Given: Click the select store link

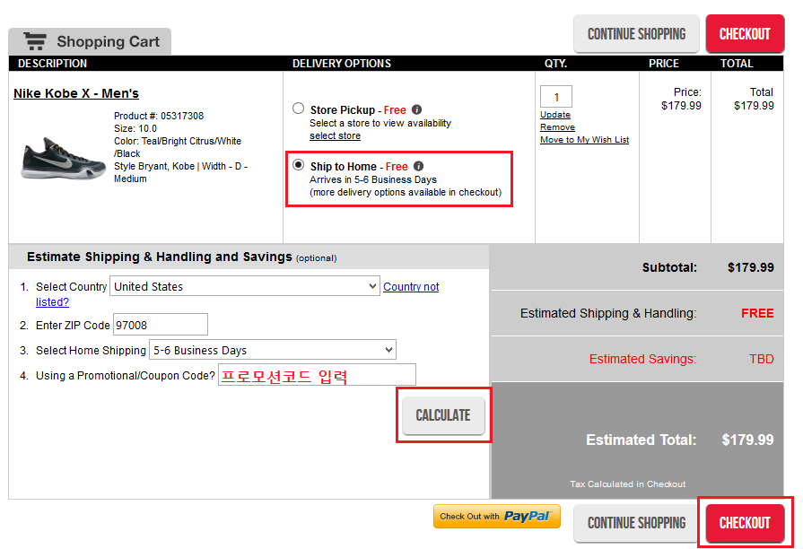Looking at the screenshot, I should tap(335, 135).
